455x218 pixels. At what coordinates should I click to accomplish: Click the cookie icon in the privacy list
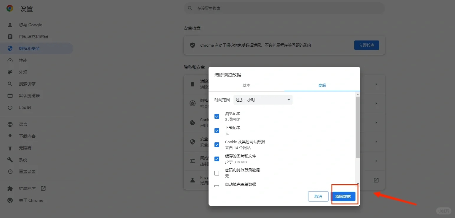193,123
